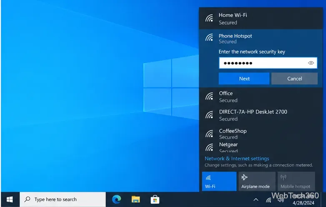
Task: Show hidden icons tray chevron
Action: [x=256, y=200]
